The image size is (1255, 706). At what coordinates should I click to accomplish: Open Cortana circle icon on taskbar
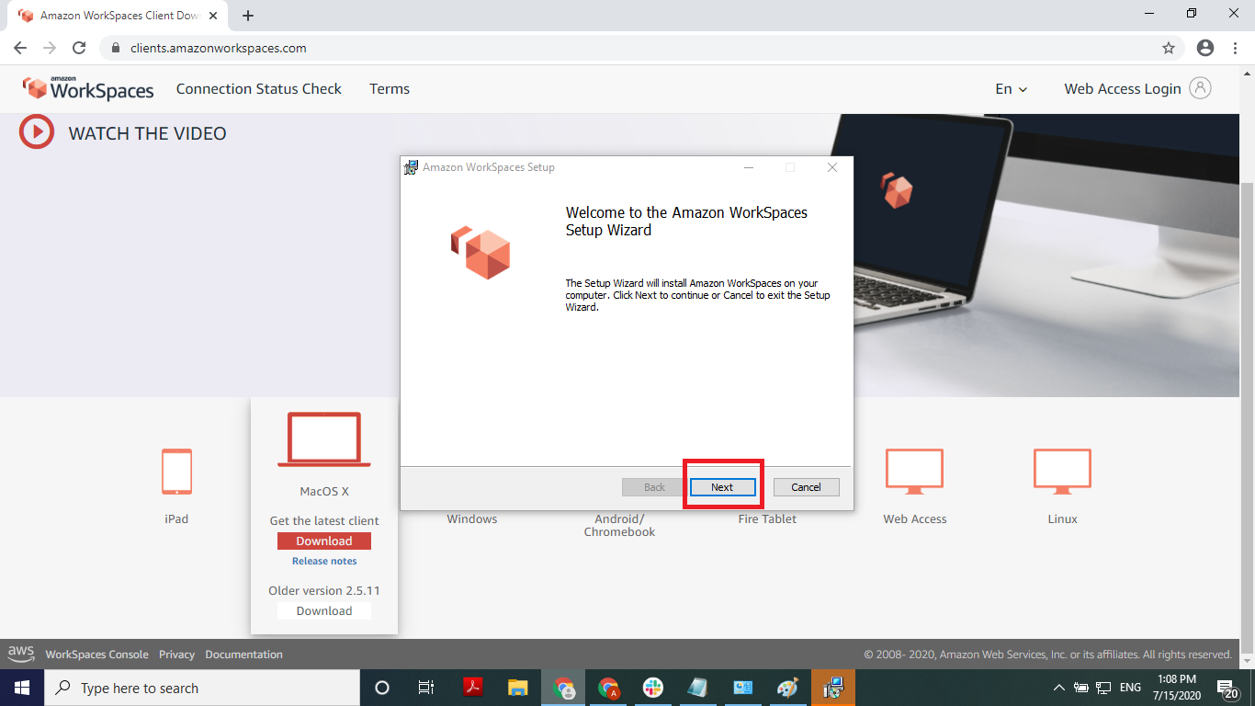[382, 688]
